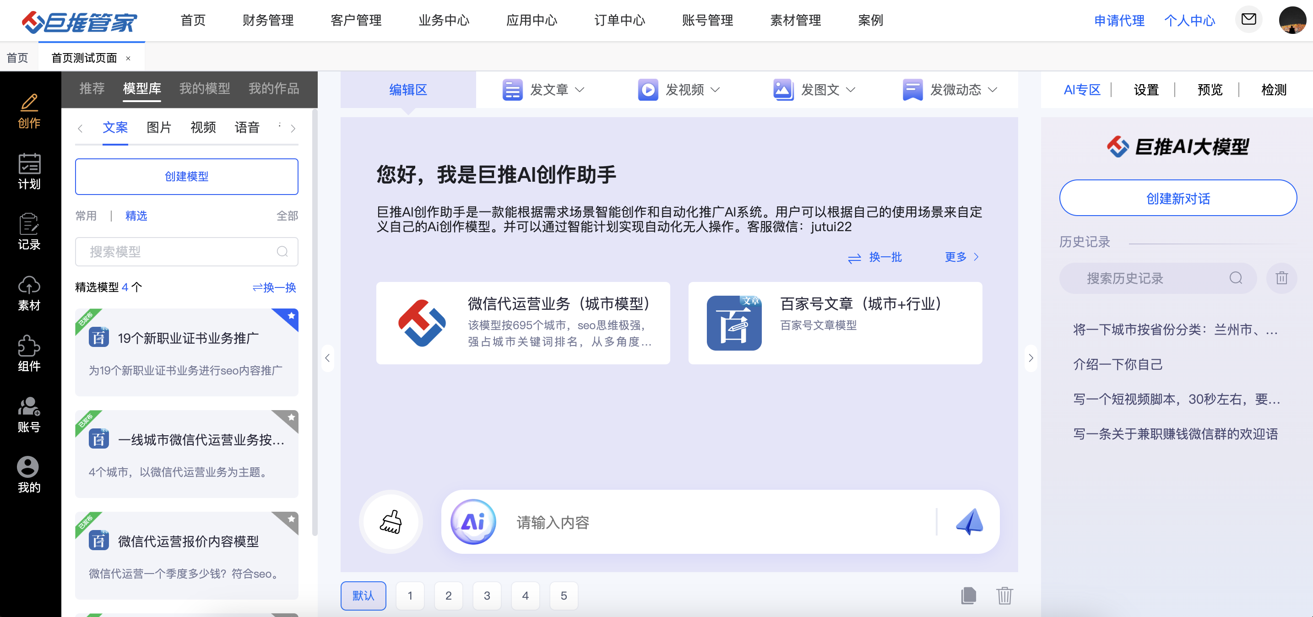Select the 图片 category tab
Image resolution: width=1313 pixels, height=617 pixels.
tap(158, 127)
